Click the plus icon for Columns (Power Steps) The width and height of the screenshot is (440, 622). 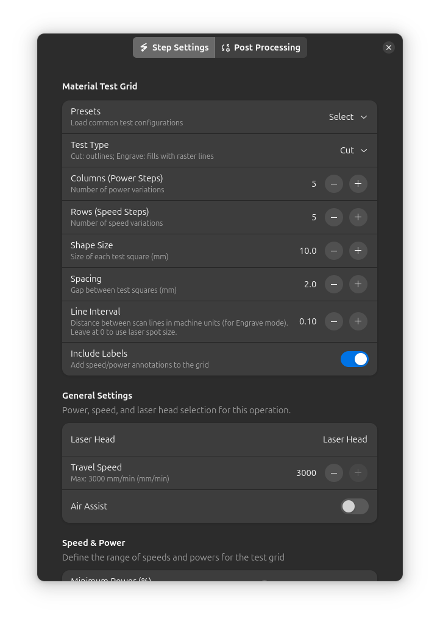pos(358,184)
